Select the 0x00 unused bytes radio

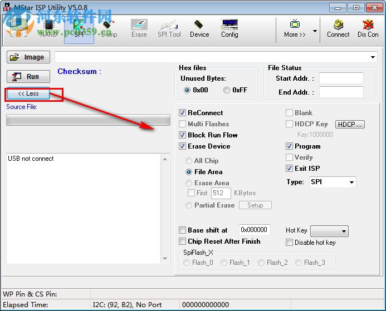point(187,90)
